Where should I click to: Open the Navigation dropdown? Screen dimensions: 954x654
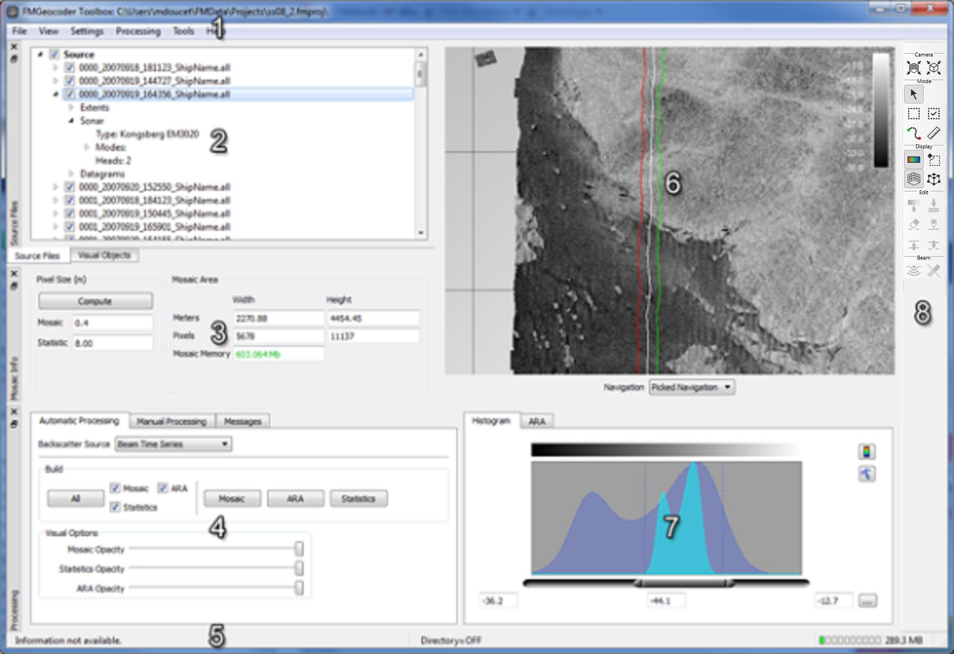tap(691, 387)
